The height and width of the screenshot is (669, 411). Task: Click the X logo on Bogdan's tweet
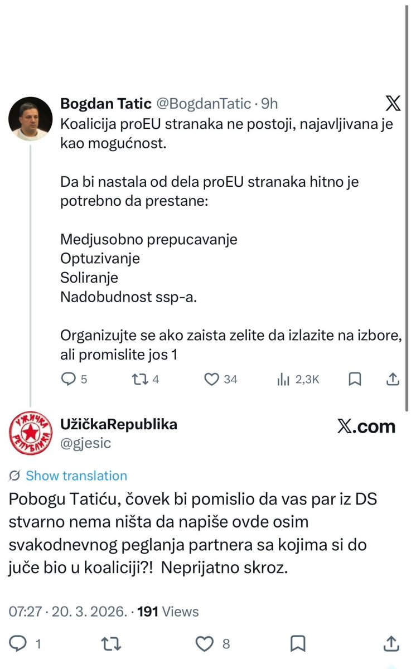click(x=393, y=103)
